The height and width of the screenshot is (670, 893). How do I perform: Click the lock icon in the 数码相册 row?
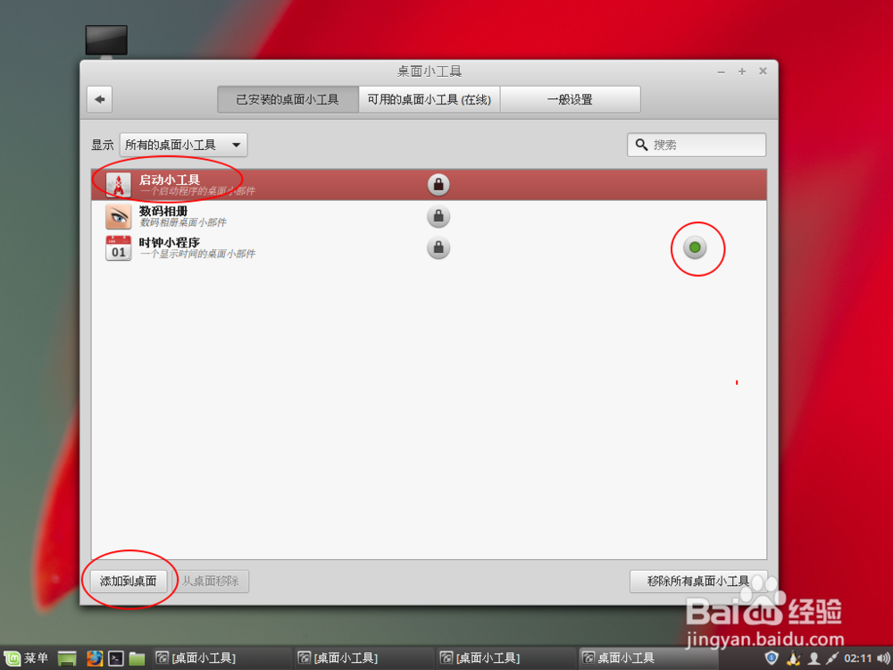tap(438, 216)
